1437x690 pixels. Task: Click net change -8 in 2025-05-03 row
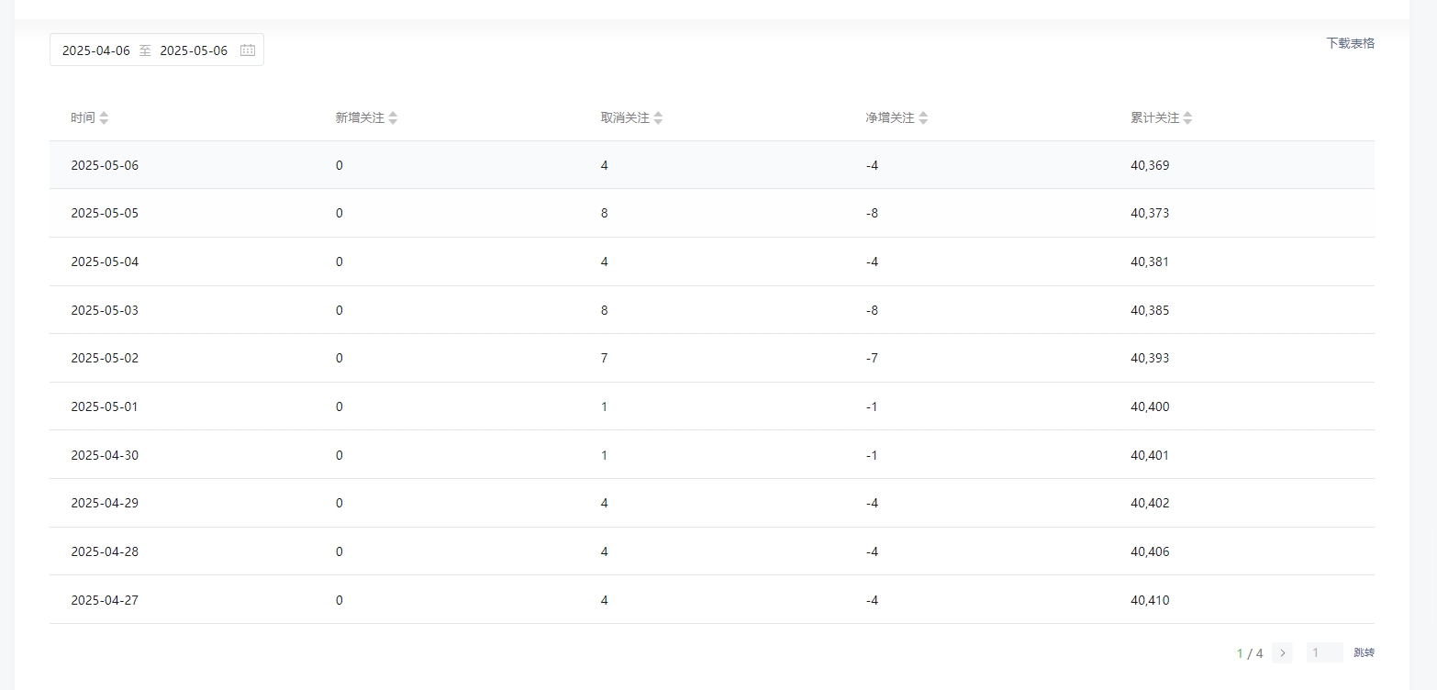click(x=872, y=311)
